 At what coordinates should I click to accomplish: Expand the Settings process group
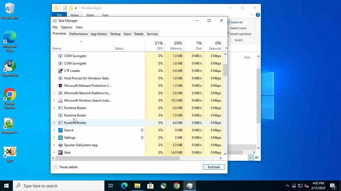54,138
